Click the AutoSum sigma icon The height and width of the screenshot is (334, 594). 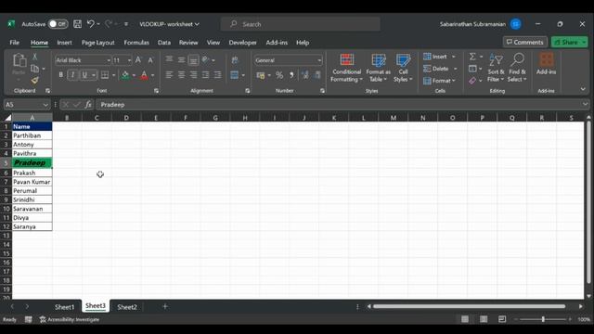point(472,57)
